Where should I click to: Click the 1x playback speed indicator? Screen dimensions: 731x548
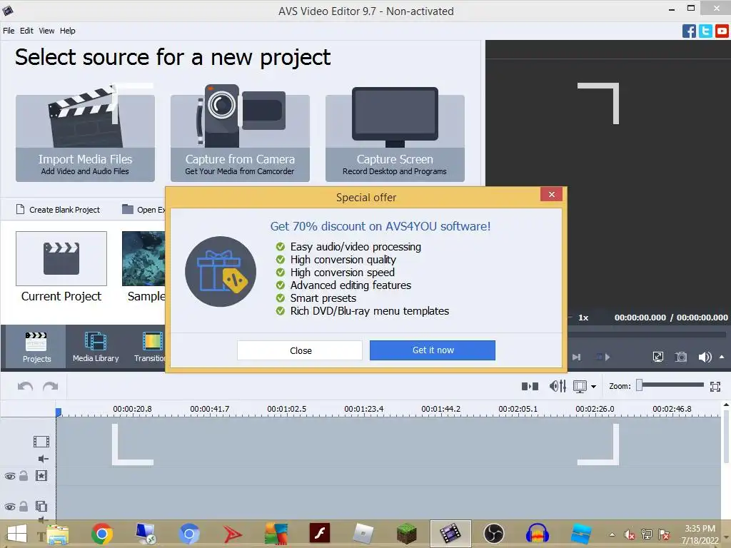pos(583,318)
